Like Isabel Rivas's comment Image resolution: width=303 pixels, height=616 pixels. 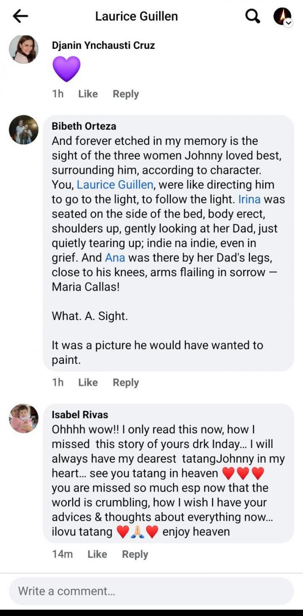pyautogui.click(x=97, y=554)
